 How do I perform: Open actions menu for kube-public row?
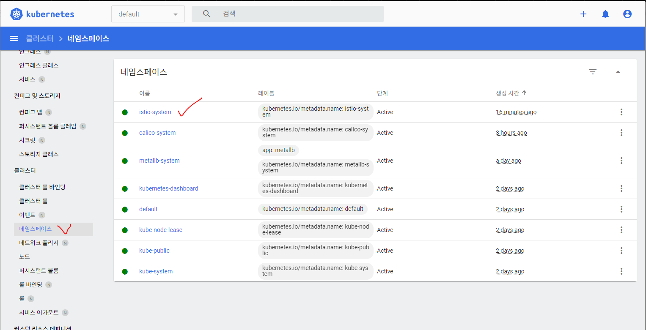click(621, 251)
